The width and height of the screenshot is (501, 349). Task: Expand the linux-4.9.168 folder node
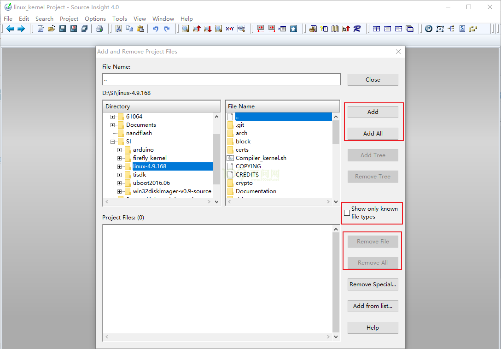pyautogui.click(x=120, y=167)
